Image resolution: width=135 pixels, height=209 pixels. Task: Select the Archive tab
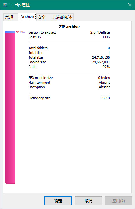[27, 17]
